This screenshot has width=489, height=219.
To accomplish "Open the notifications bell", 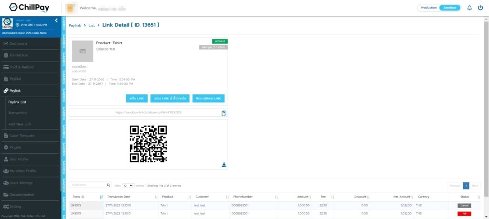I will coord(469,8).
